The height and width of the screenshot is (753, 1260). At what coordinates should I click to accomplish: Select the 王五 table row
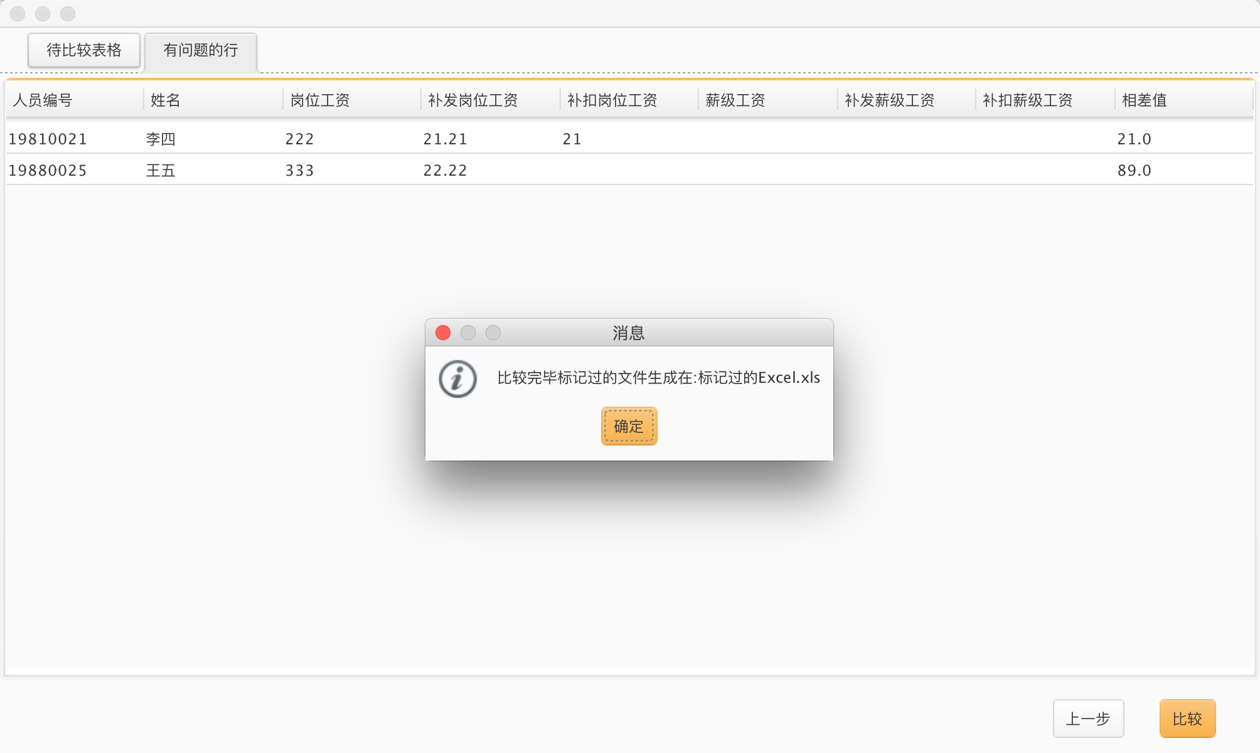click(161, 171)
